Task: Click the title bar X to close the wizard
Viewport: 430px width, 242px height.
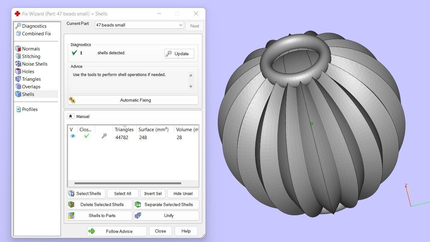Action: (x=196, y=14)
